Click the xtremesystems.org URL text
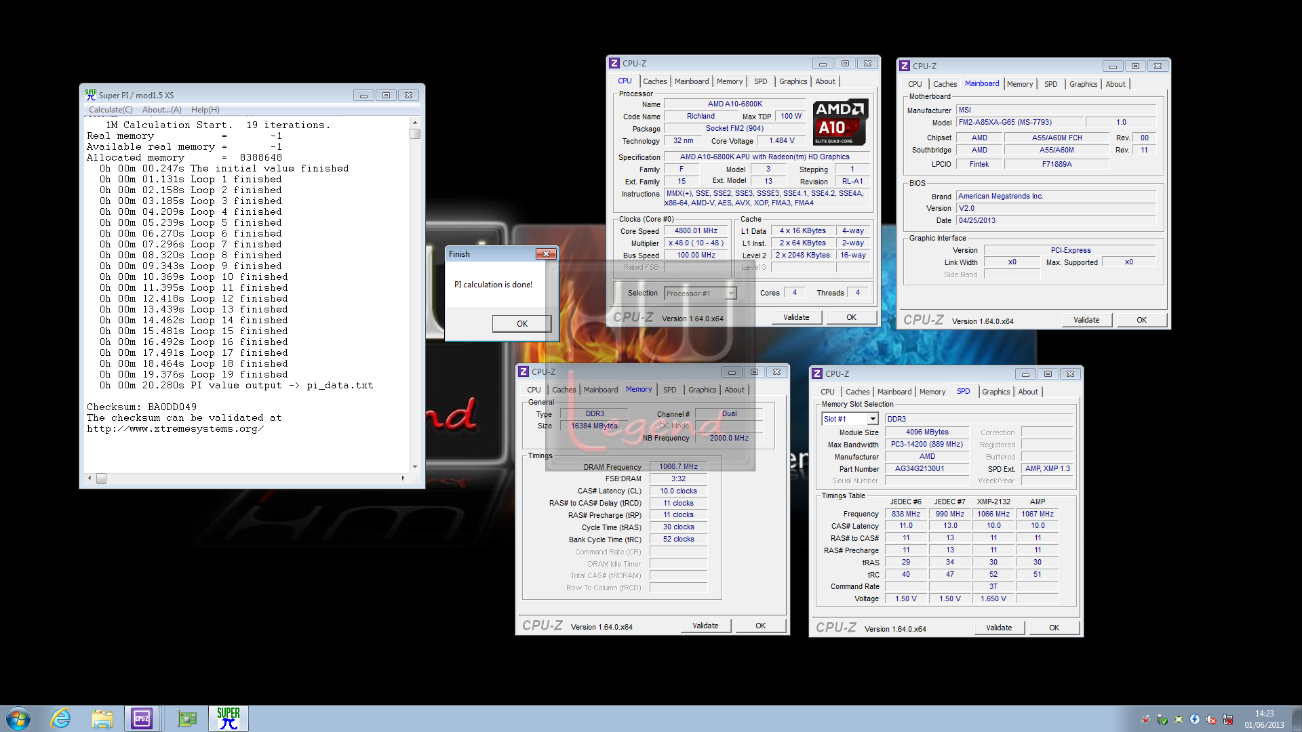The height and width of the screenshot is (732, 1302). click(175, 429)
